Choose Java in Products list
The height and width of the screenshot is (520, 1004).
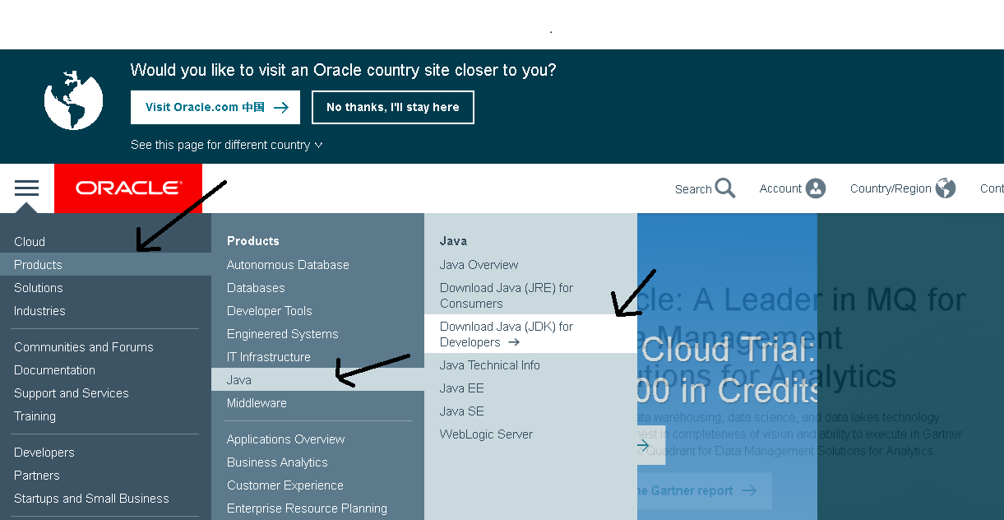(317, 379)
